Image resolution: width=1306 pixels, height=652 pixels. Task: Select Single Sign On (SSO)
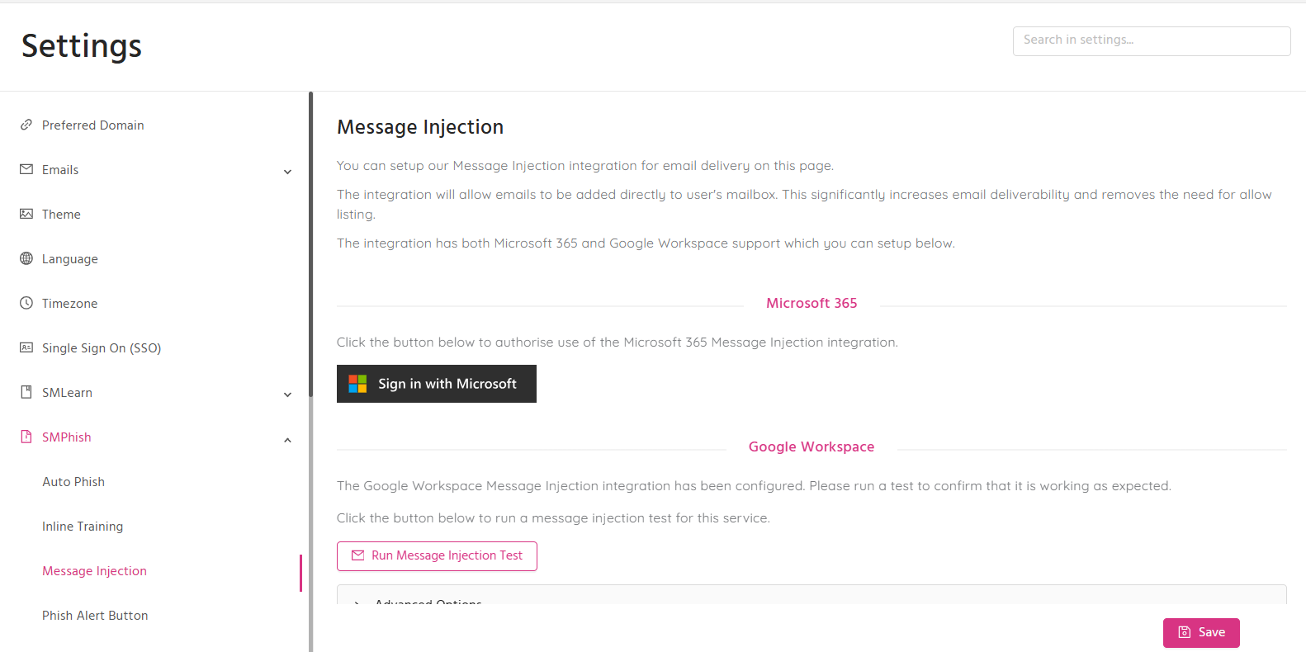[102, 348]
